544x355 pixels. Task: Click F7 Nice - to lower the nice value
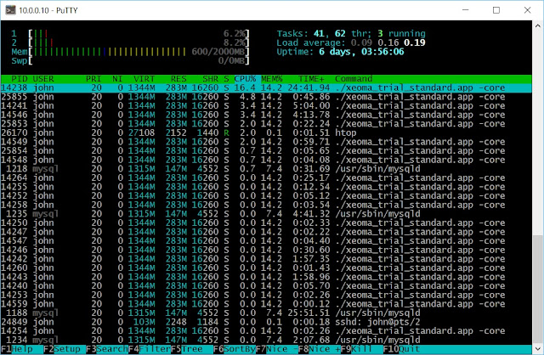[x=277, y=349]
